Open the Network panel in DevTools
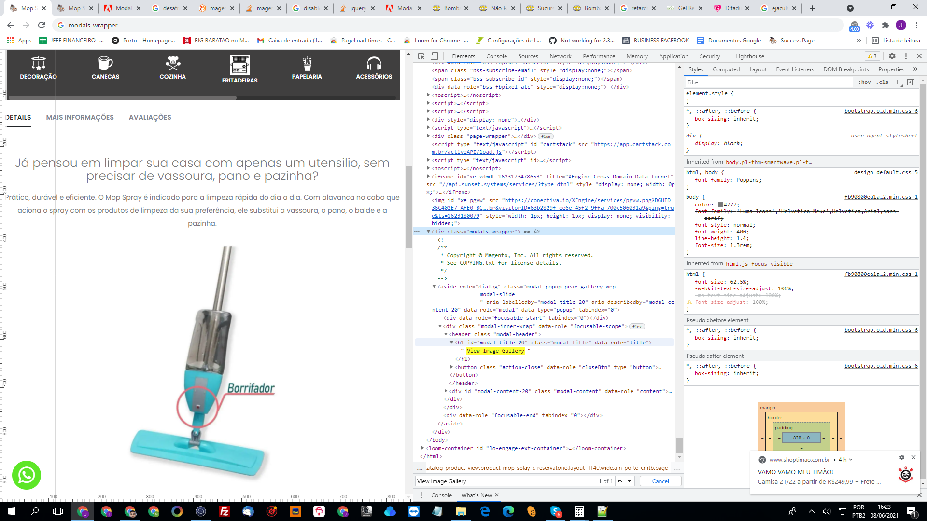This screenshot has height=521, width=927. point(560,56)
